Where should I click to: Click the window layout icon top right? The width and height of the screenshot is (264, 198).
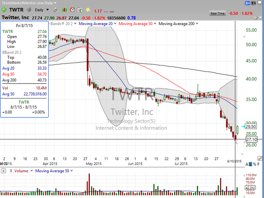pyautogui.click(x=260, y=3)
